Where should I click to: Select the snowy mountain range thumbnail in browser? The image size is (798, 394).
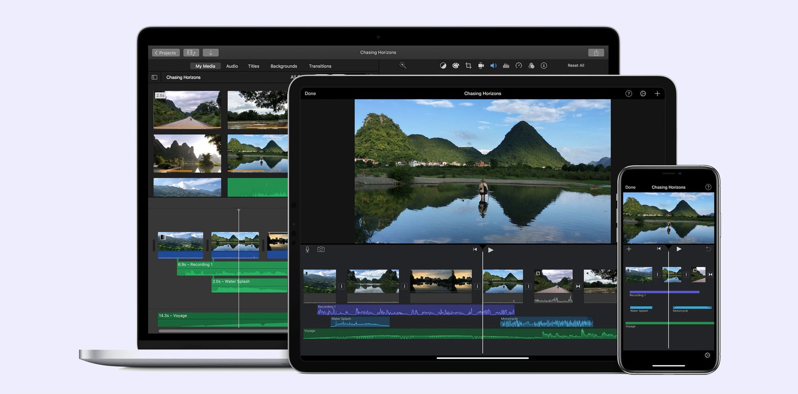coord(187,187)
